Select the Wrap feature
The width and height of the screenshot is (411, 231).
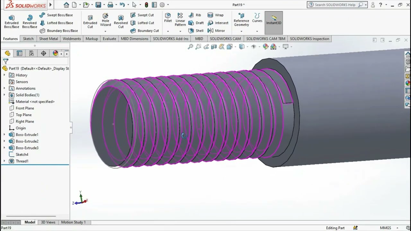click(215, 15)
